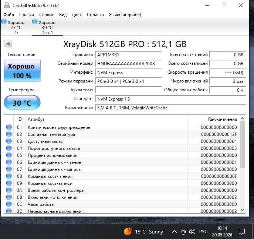Click the Возможности field with S.M.A.R.T., TRIM
The height and width of the screenshot is (239, 254).
171,108
